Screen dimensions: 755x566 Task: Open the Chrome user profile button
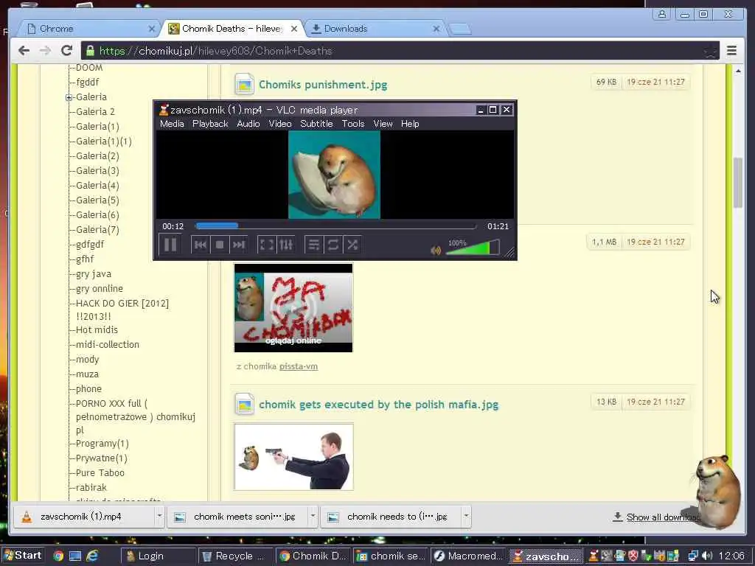pyautogui.click(x=662, y=14)
